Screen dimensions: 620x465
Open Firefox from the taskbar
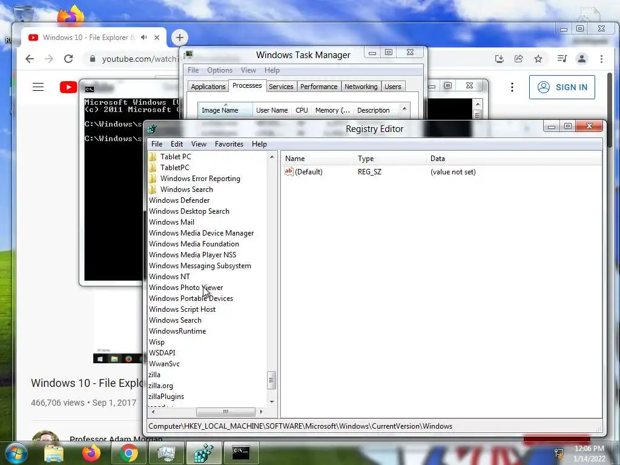91,453
